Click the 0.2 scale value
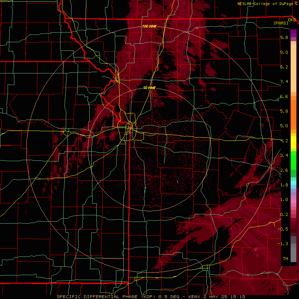This screenshot has height=299, width=299. point(284,214)
